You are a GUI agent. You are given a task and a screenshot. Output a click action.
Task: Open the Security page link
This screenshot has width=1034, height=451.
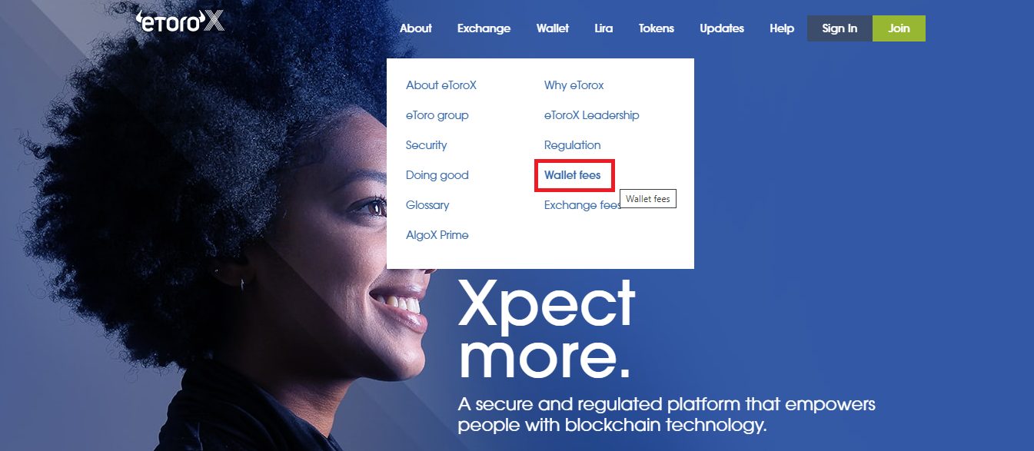click(x=427, y=145)
